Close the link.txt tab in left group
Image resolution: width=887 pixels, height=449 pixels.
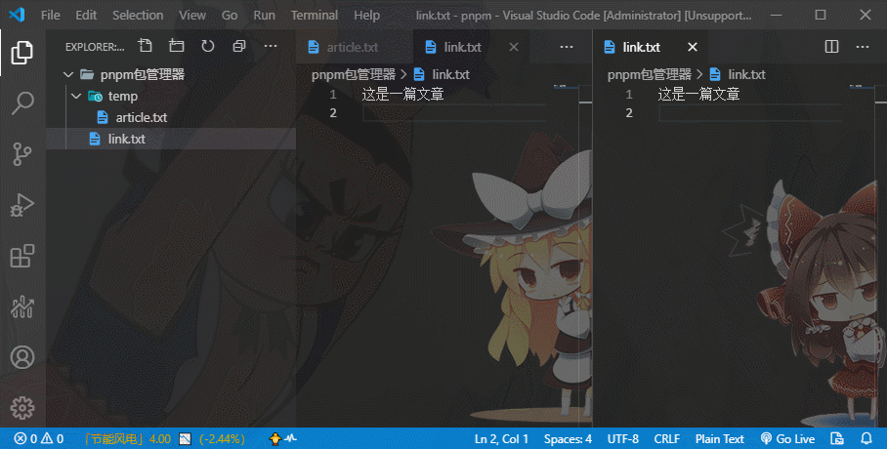514,47
